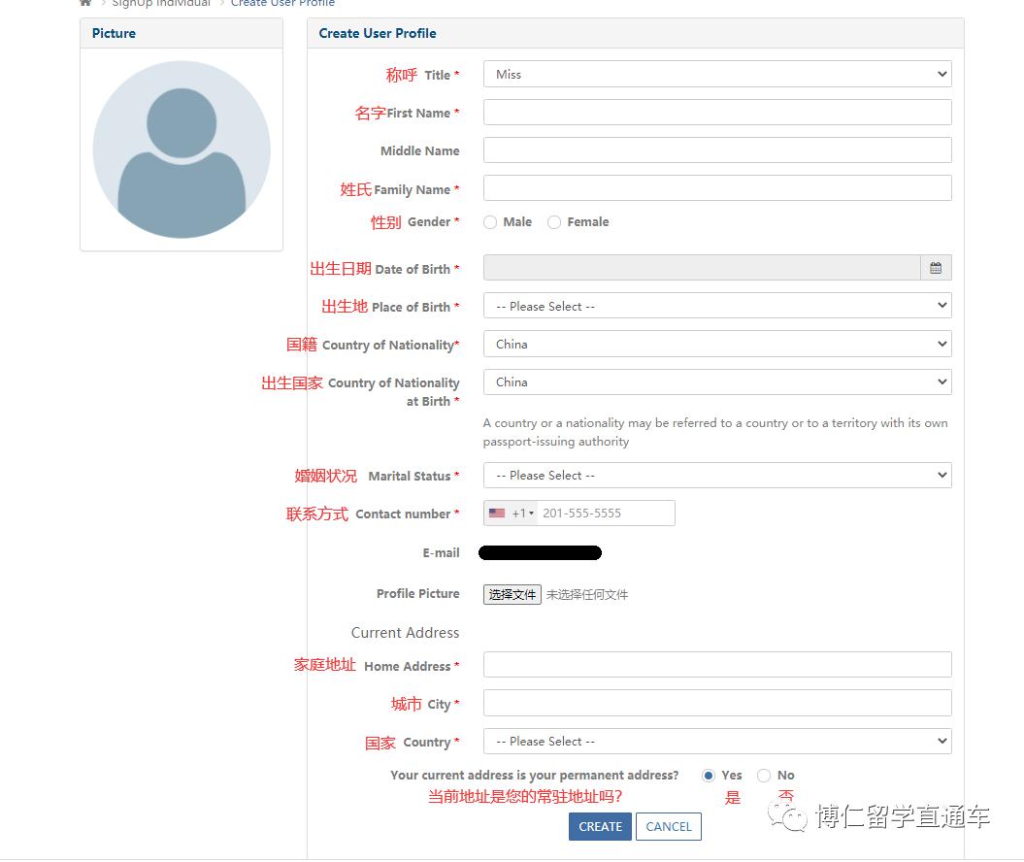The width and height of the screenshot is (1024, 862).
Task: Expand the Place of Birth dropdown
Action: click(x=716, y=307)
